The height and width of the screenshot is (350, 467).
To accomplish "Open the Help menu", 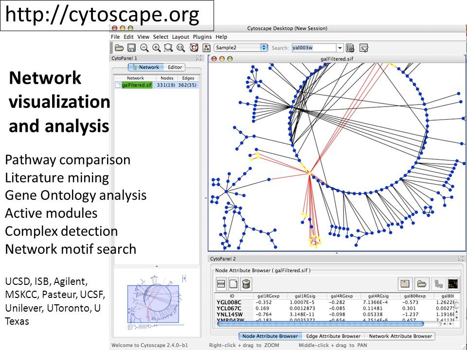I will coord(221,37).
